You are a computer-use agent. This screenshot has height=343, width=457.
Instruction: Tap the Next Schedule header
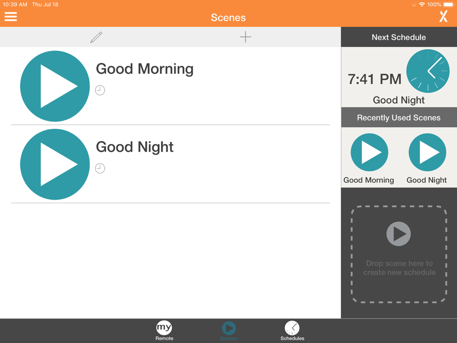(399, 37)
